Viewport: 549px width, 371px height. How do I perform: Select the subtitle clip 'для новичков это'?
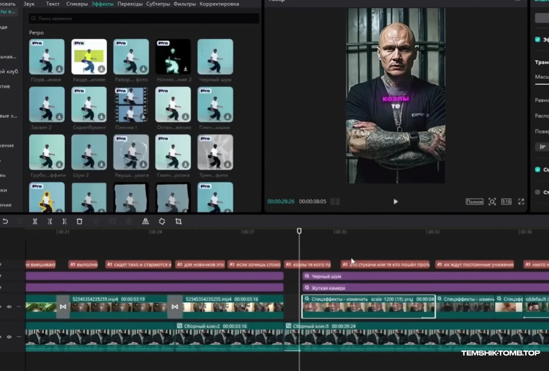[x=200, y=264]
